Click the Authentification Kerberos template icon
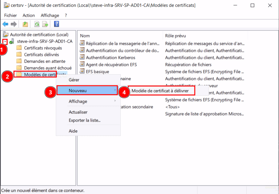The image size is (279, 194). [x=82, y=57]
